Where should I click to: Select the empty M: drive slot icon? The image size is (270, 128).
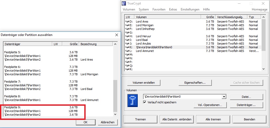coord(127,55)
